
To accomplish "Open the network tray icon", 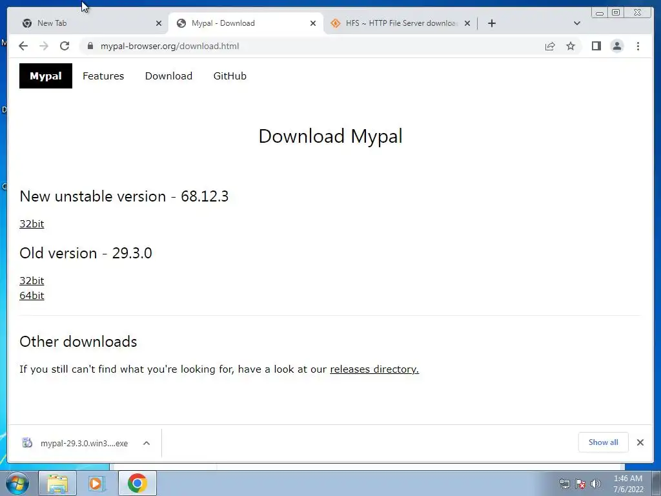I will (564, 484).
